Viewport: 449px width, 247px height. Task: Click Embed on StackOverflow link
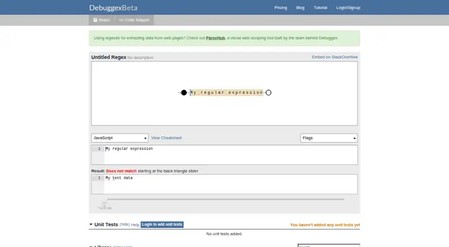pos(335,57)
